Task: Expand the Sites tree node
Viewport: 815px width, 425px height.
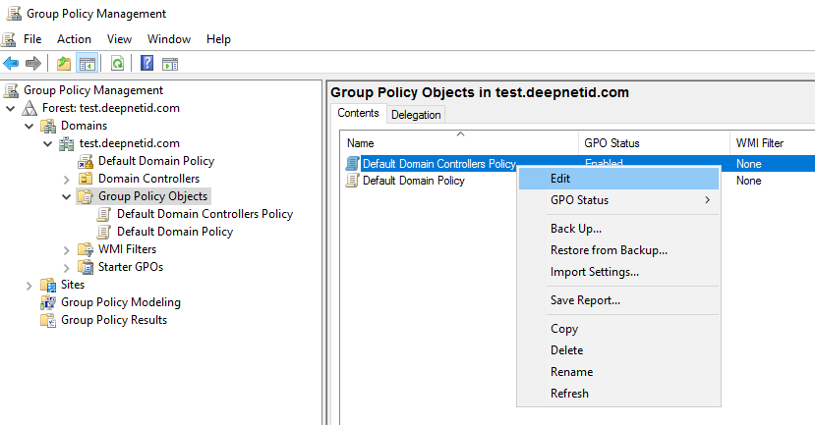Action: (29, 285)
